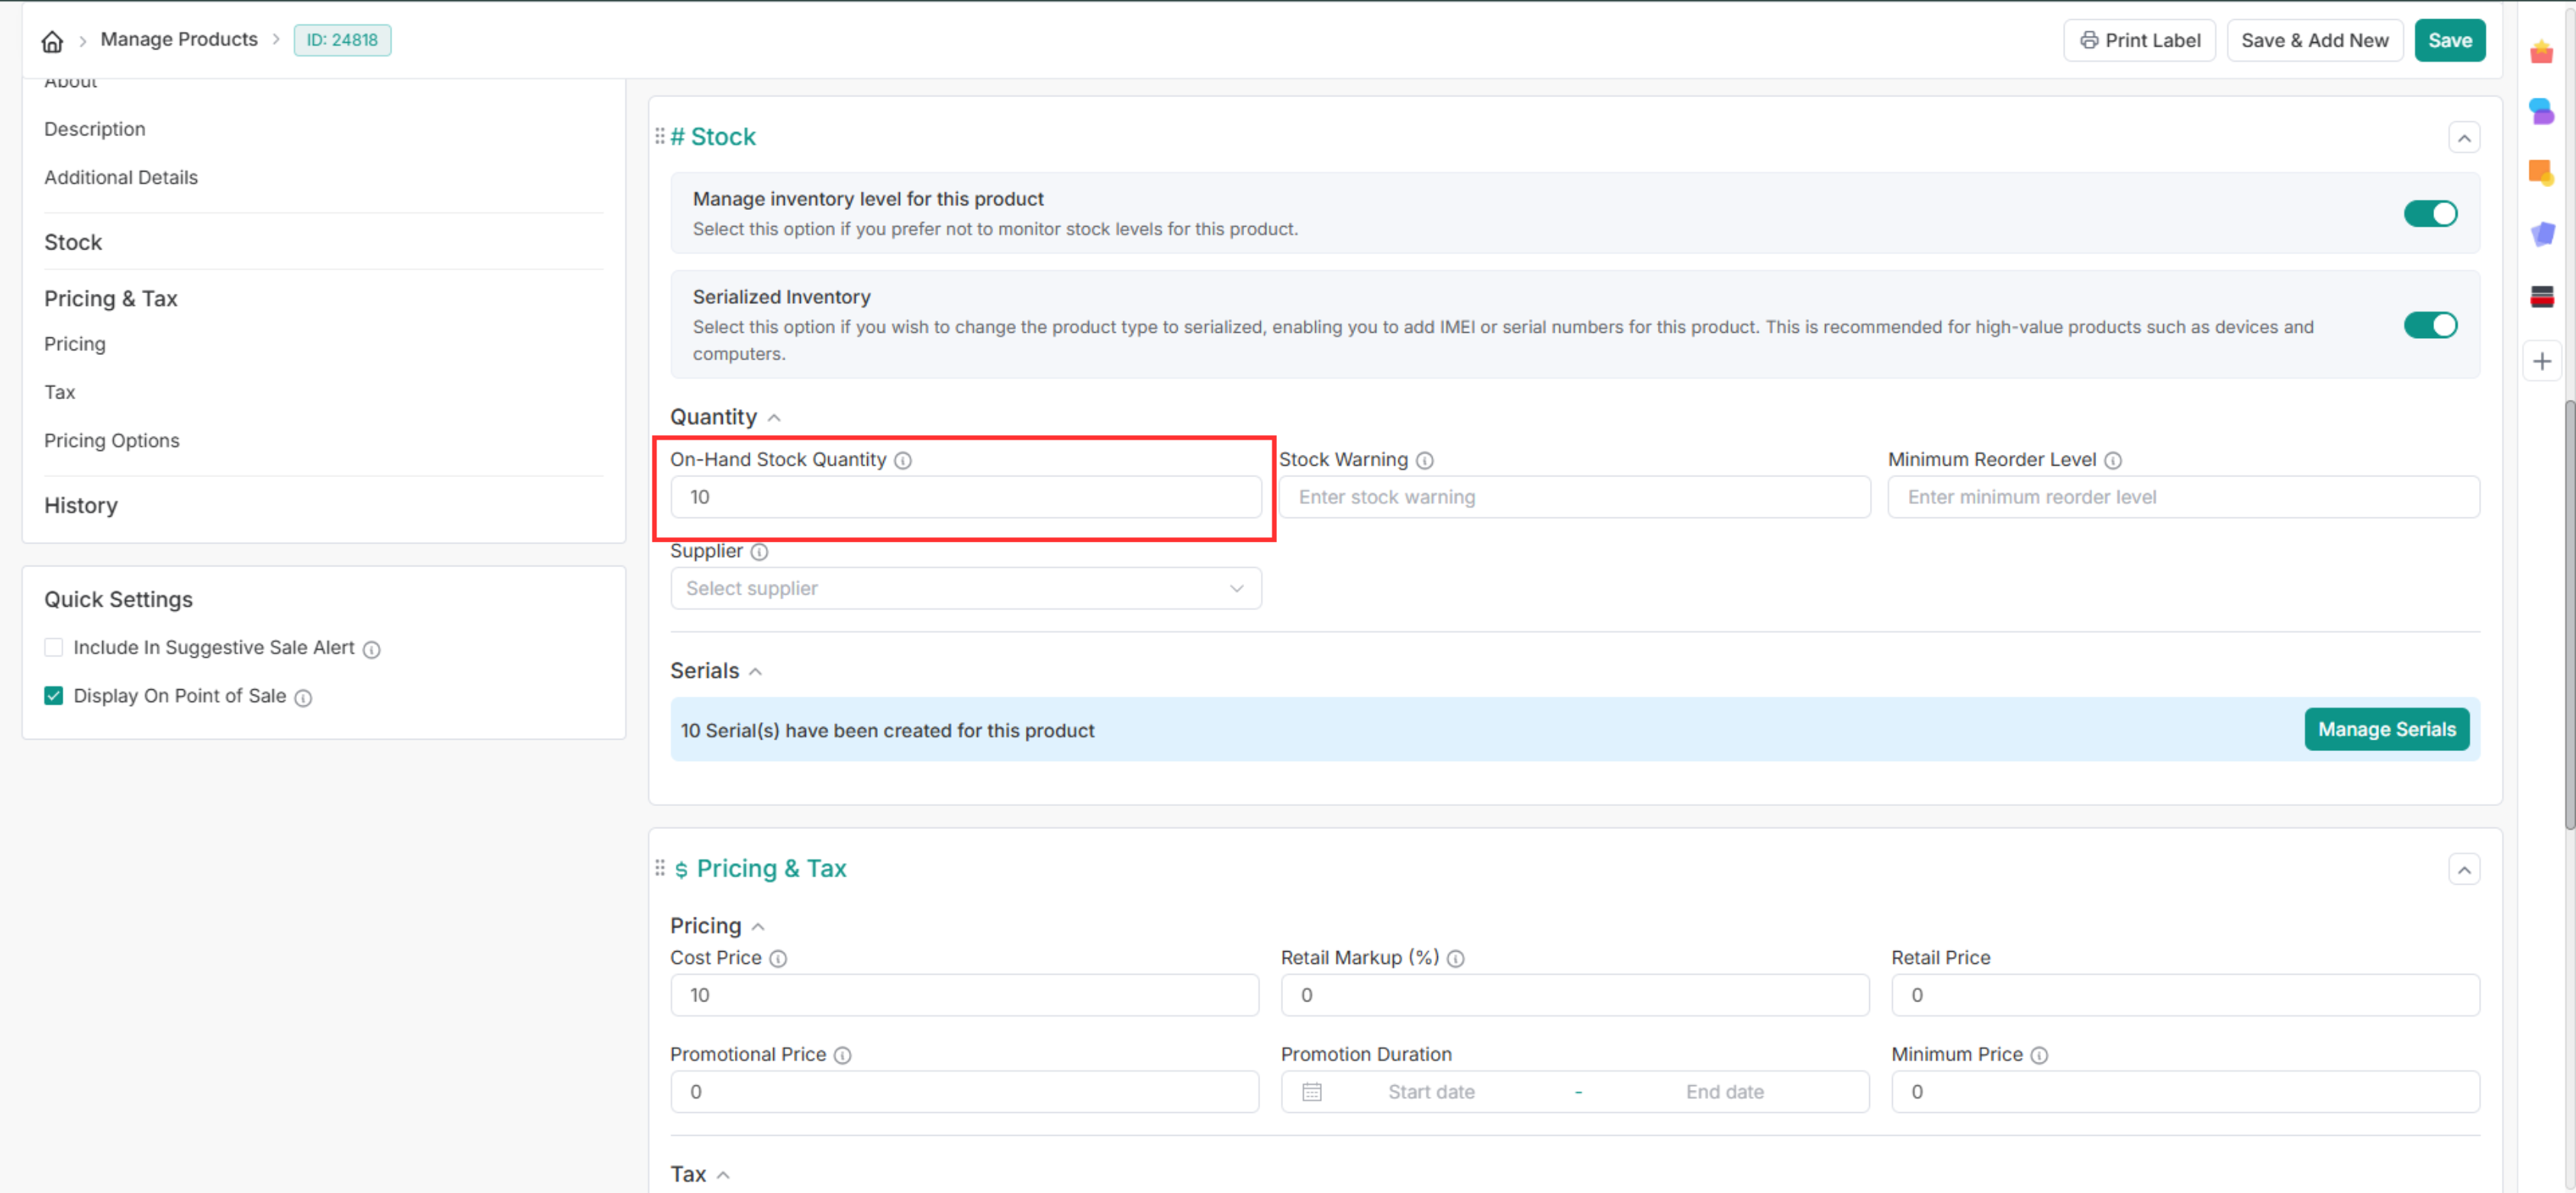Click the Stock Warning input field
Viewport: 2576px width, 1193px height.
pyautogui.click(x=1575, y=497)
